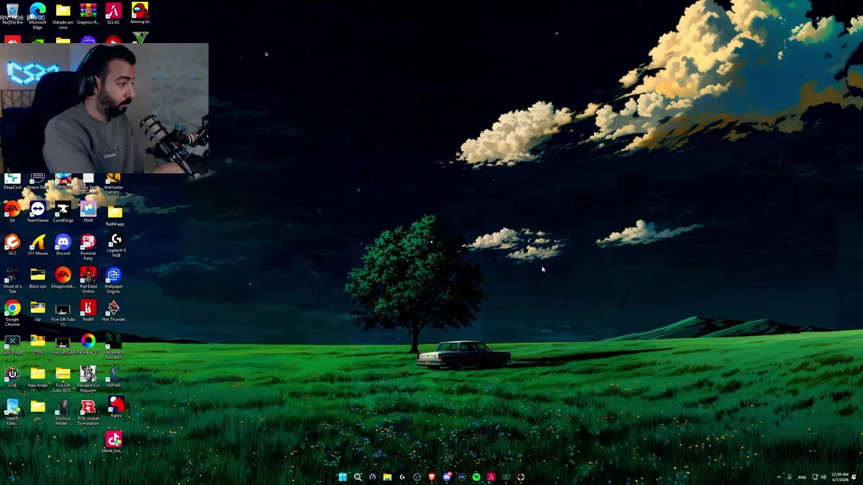Open the X11 Mouse shortcut

point(38,245)
